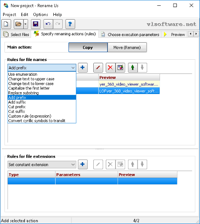This screenshot has height=224, width=200.
Task: Choose Cut prefix from the list
Action: pos(42,107)
